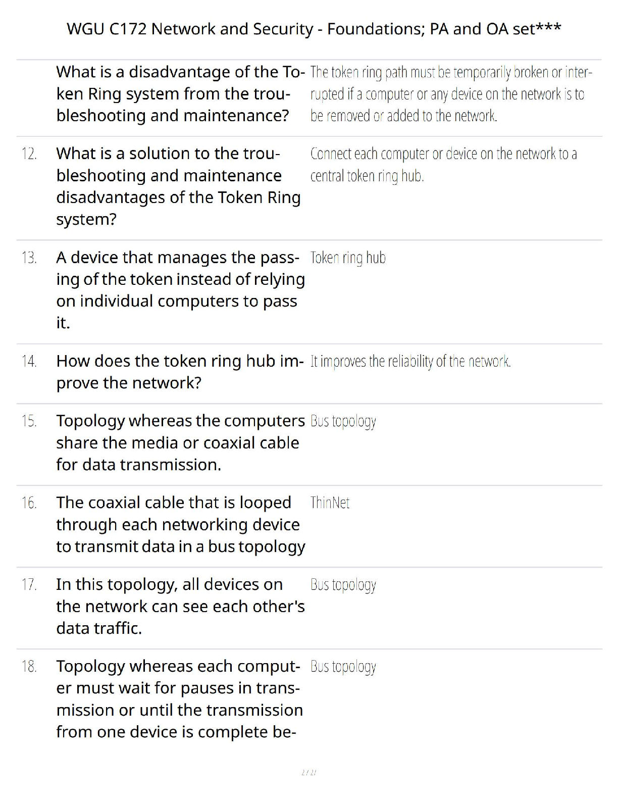Image resolution: width=618 pixels, height=800 pixels.
Task: Click question about device managing token passing
Action: (180, 290)
